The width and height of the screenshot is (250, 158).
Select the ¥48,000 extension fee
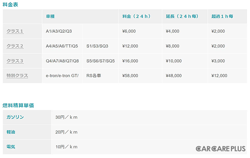pyautogui.click(x=174, y=75)
